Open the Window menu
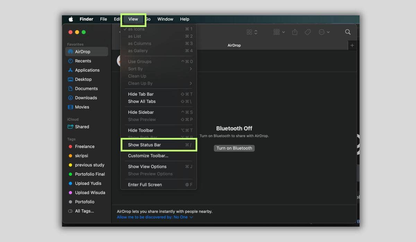Image resolution: width=416 pixels, height=242 pixels. click(165, 19)
